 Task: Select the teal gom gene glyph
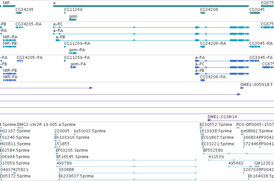(73, 20)
